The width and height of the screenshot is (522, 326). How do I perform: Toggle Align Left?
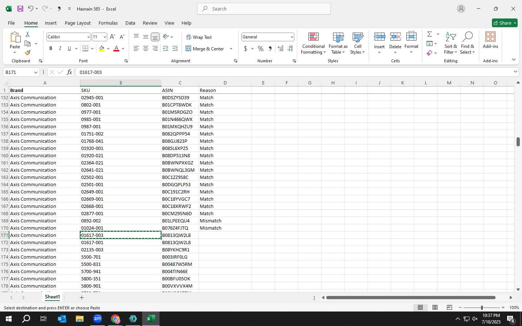coord(136,49)
